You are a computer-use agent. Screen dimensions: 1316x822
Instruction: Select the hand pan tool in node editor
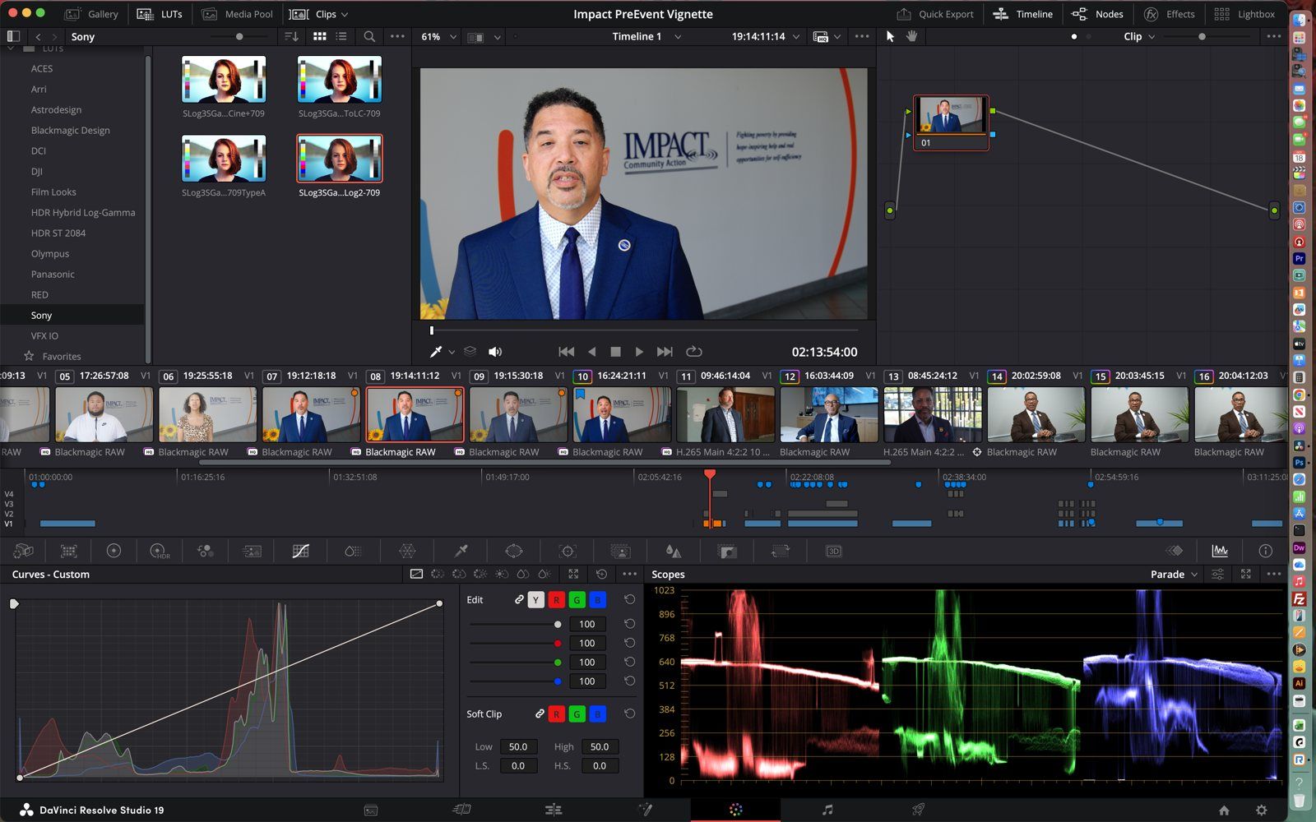pyautogui.click(x=912, y=36)
